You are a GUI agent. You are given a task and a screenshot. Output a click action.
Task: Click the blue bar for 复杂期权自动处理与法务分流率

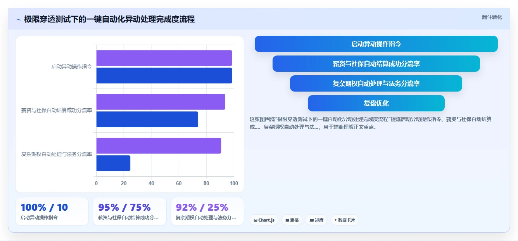point(113,163)
